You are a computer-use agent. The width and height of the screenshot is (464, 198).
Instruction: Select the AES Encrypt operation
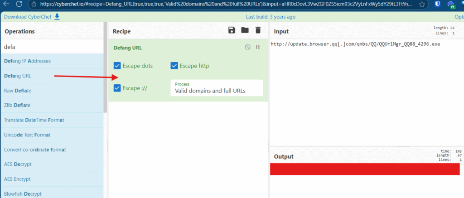(52, 179)
